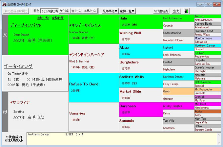Image resolution: width=223 pixels, height=147 pixels.
Task: Toggle the チェック種牡馬 color mode
Action: coord(50,11)
